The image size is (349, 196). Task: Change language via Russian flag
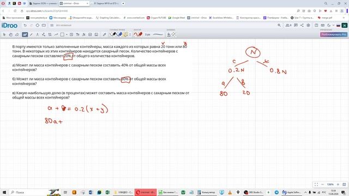(x=338, y=26)
